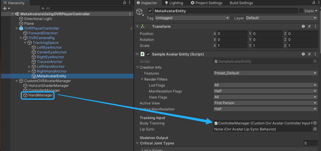Click Rotation Y field
Viewport: 321px width, 151px height.
click(267, 39)
